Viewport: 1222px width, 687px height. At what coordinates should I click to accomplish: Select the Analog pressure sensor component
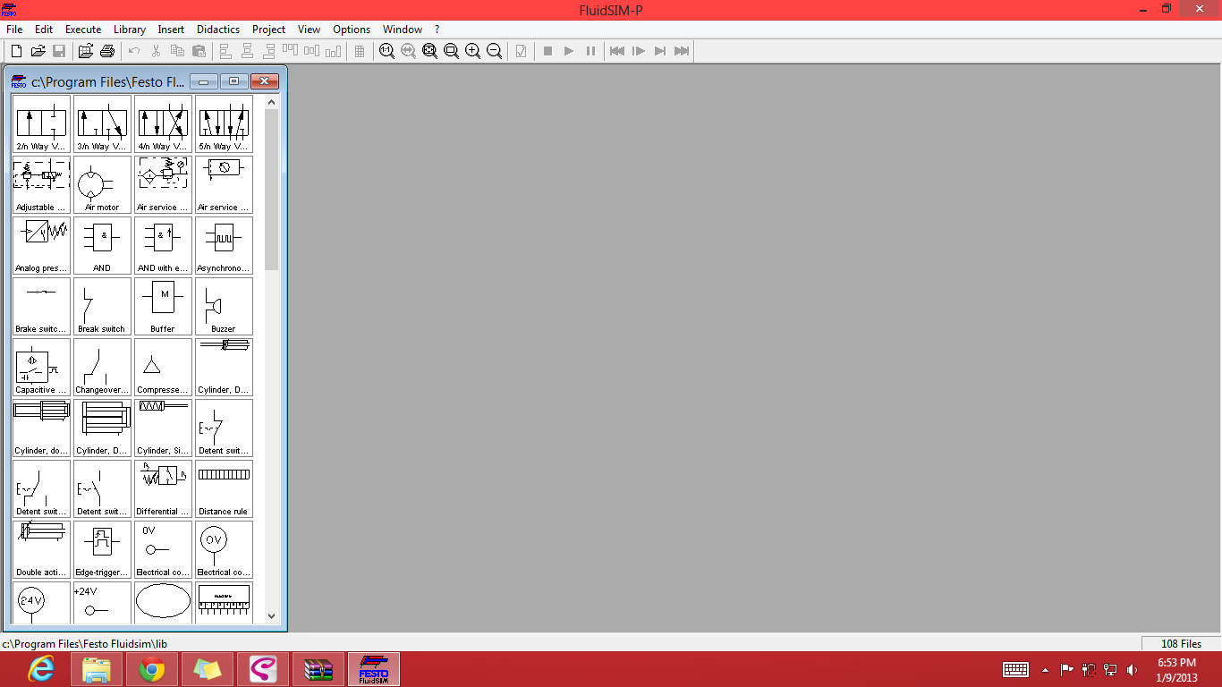(41, 246)
